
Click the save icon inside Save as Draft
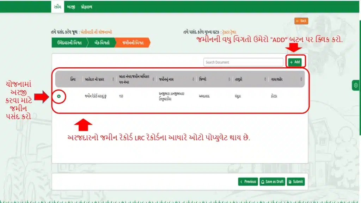(x=263, y=182)
